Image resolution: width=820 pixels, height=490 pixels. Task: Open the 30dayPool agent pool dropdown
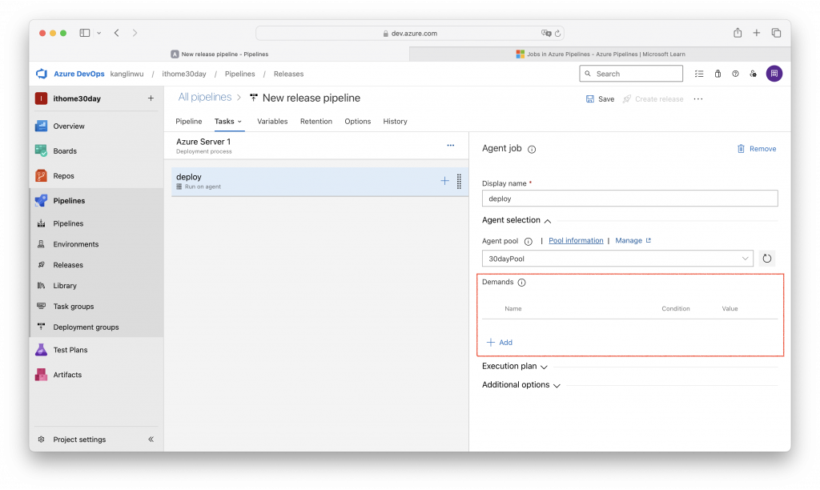click(x=617, y=259)
